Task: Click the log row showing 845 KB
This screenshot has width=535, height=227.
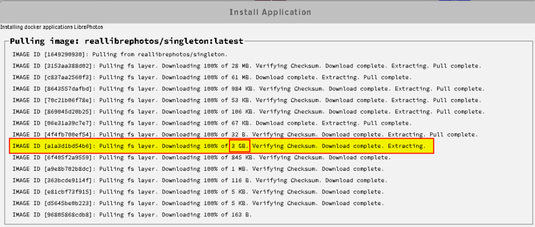Action: [x=202, y=157]
